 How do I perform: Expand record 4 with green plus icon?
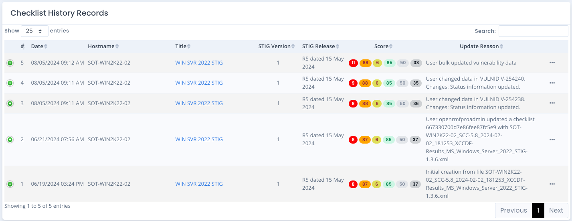10,83
